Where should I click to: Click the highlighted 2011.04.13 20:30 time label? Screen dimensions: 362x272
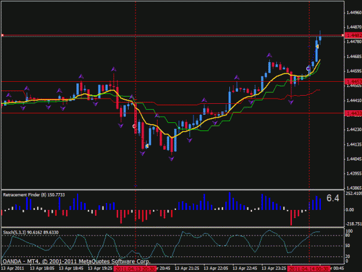tap(135, 269)
